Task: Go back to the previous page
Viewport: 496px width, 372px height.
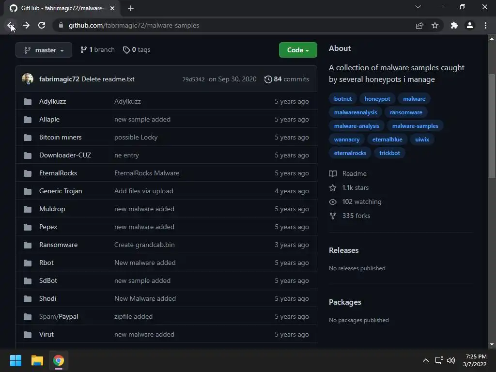Action: click(11, 25)
